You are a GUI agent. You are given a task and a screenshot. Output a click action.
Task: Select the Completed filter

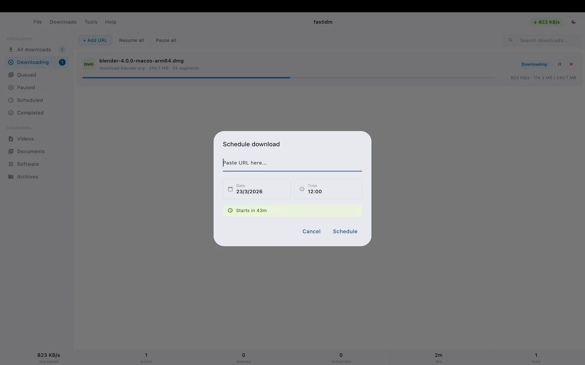click(36, 113)
